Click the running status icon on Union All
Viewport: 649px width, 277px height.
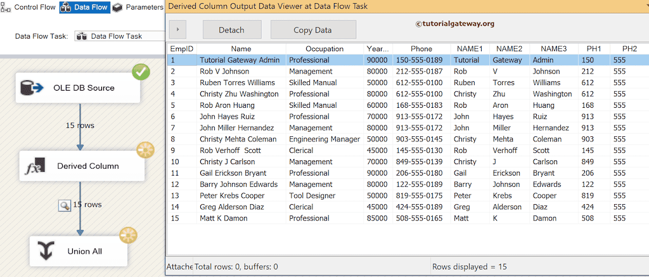tap(128, 235)
